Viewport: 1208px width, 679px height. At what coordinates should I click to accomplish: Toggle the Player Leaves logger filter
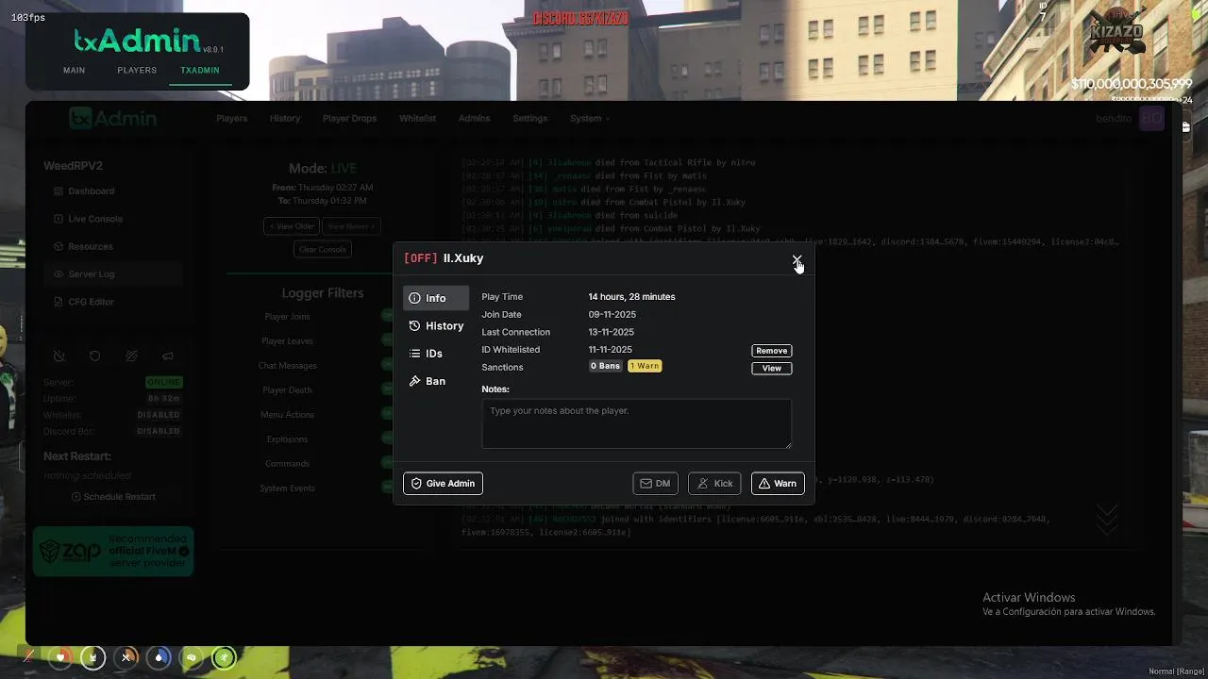tap(387, 341)
